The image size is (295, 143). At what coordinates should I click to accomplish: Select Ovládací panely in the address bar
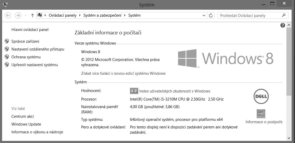pyautogui.click(x=63, y=15)
